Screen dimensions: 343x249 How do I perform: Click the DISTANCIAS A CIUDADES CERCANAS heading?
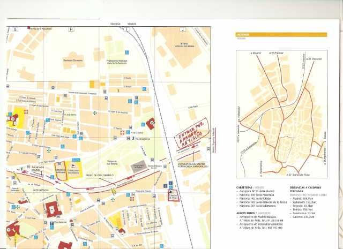click(x=308, y=190)
